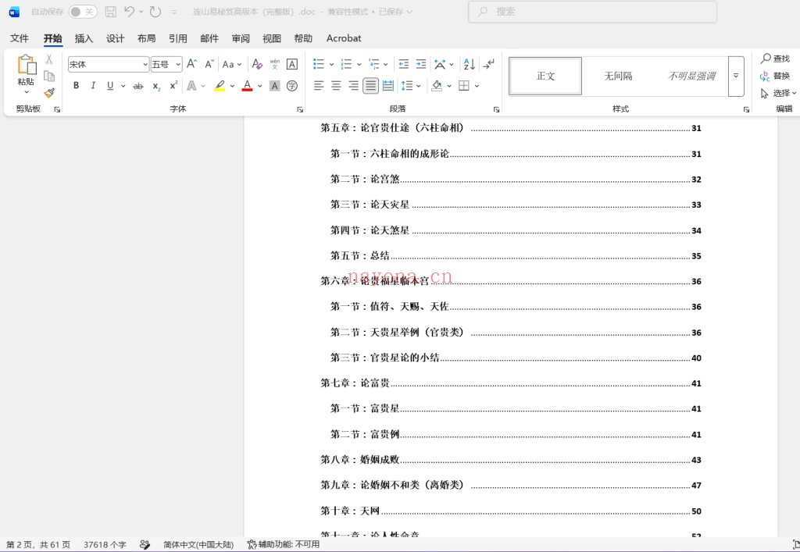800x552 pixels.
Task: Open borders dropdown arrow
Action: tap(477, 86)
